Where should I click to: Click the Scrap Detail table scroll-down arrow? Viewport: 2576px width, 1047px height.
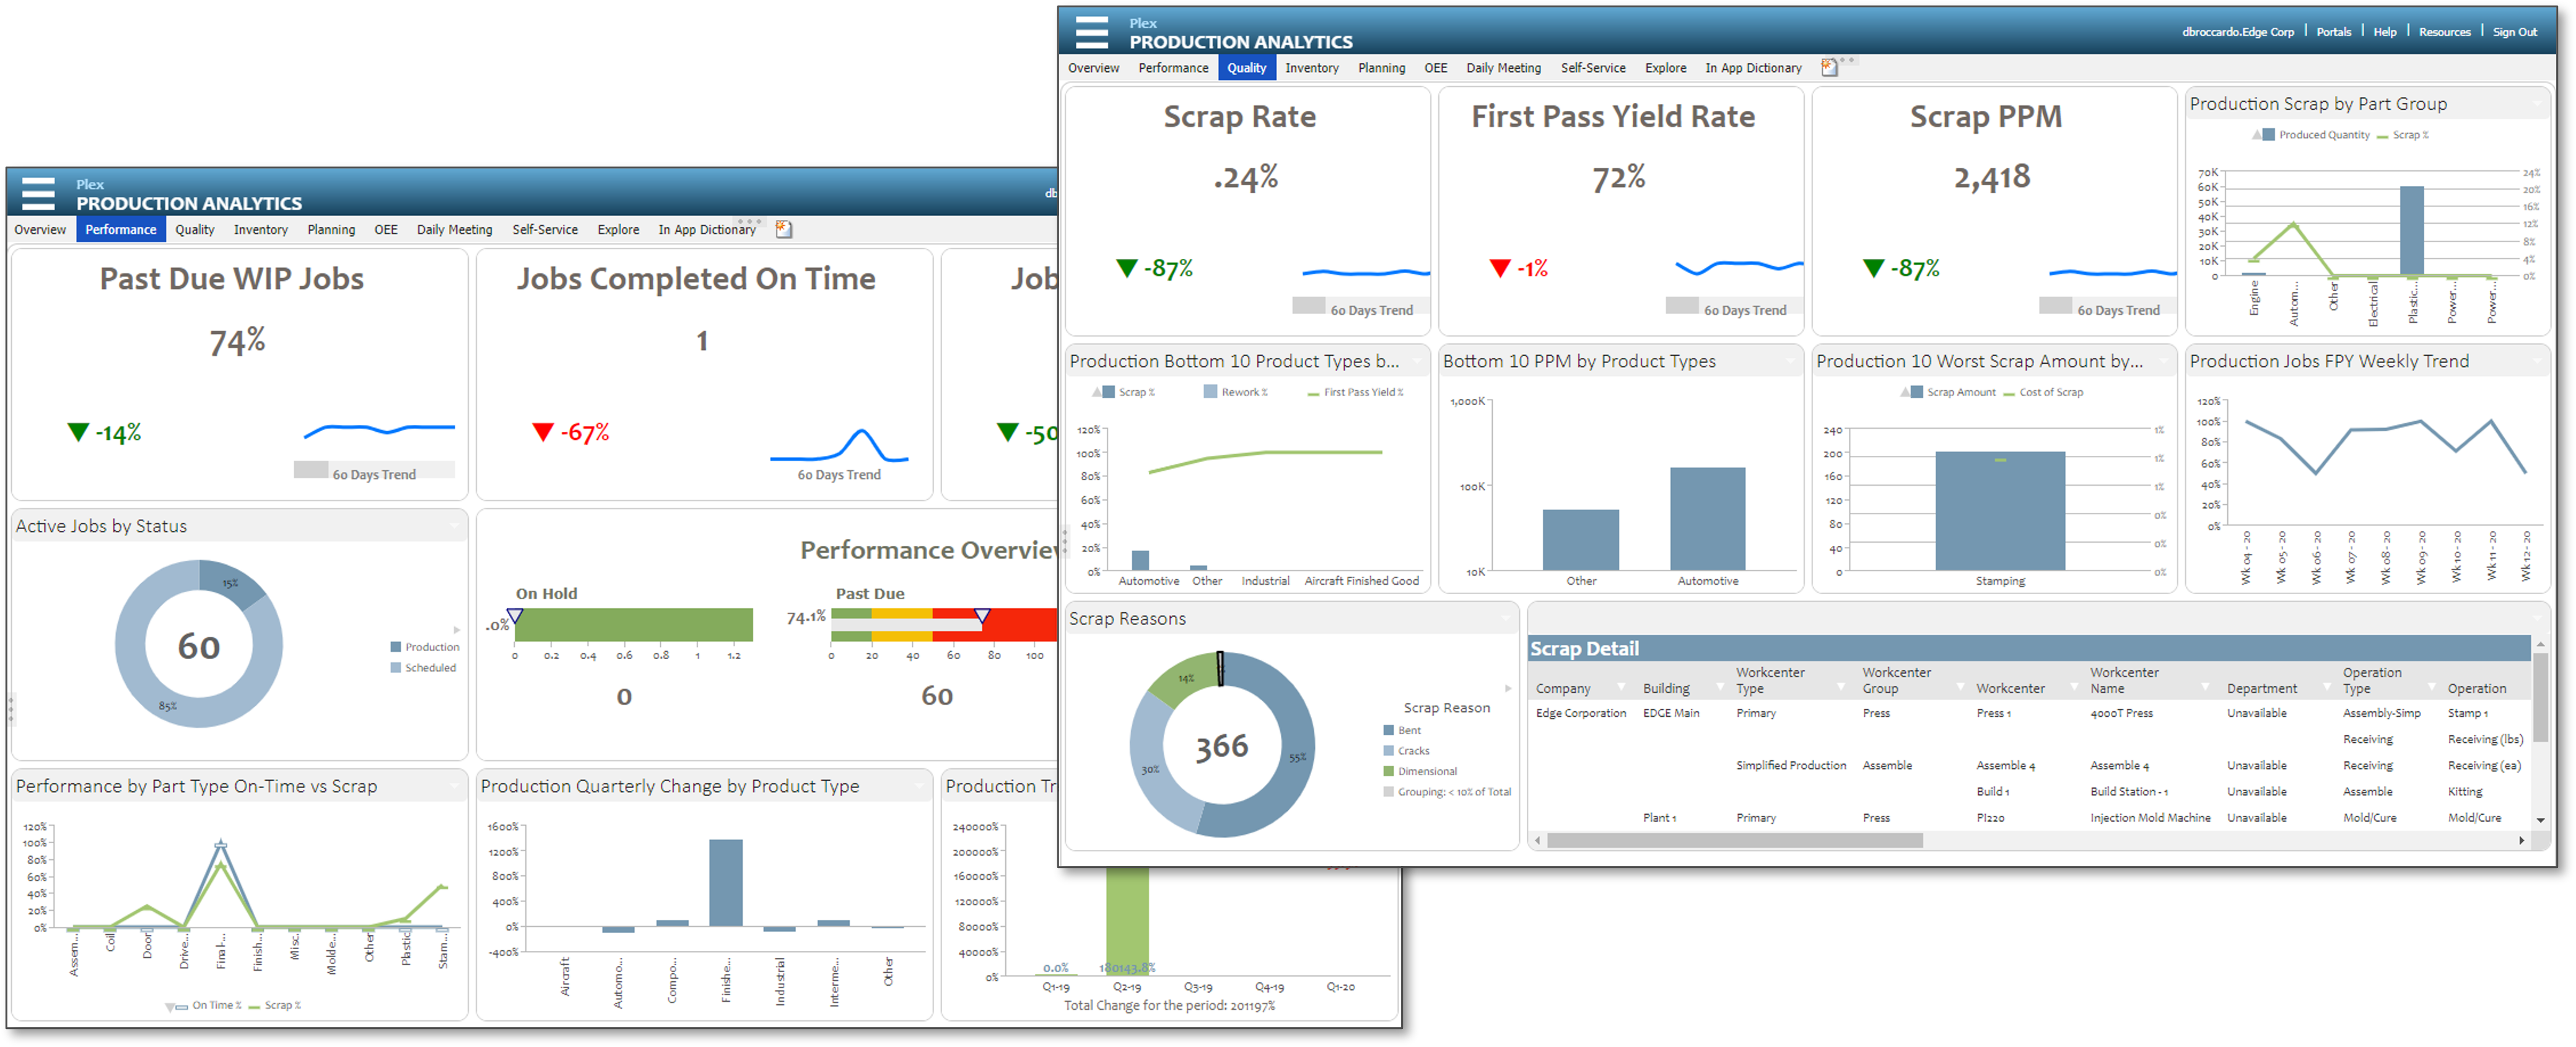[x=2541, y=820]
